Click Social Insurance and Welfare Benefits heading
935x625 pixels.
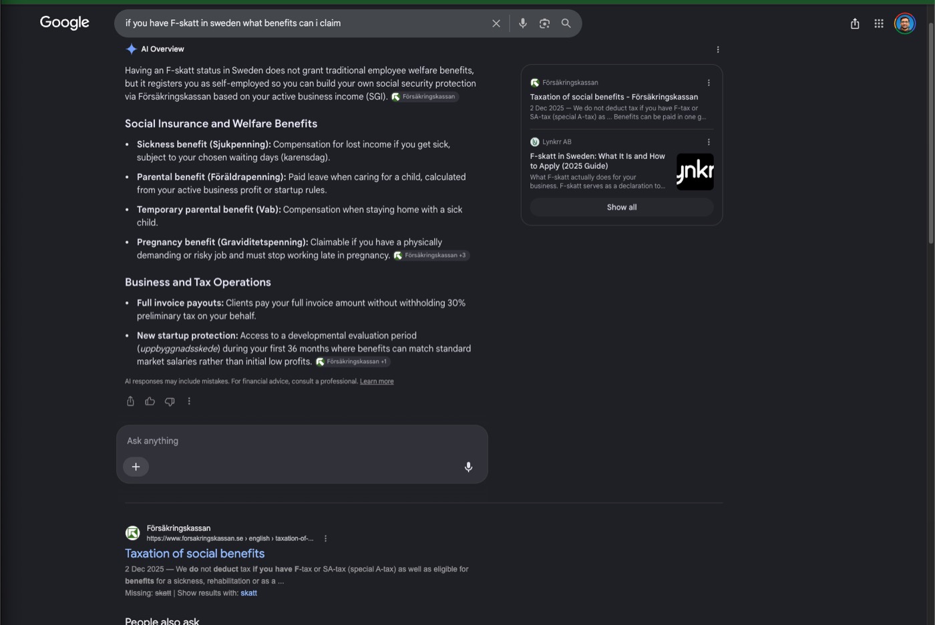[x=221, y=124]
